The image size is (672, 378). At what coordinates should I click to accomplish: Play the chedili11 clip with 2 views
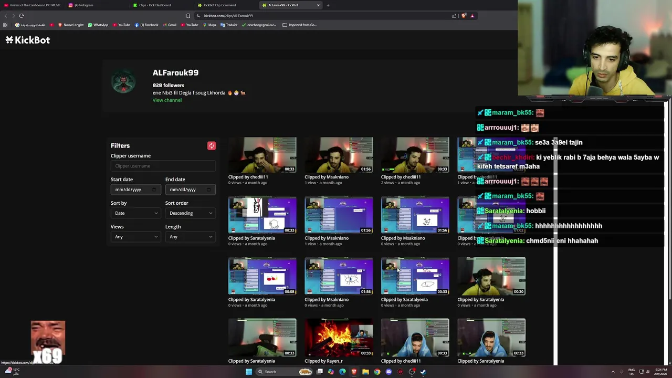415,155
